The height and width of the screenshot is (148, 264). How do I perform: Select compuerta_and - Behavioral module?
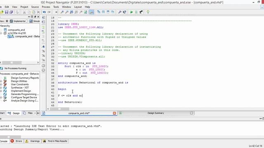coord(27,37)
